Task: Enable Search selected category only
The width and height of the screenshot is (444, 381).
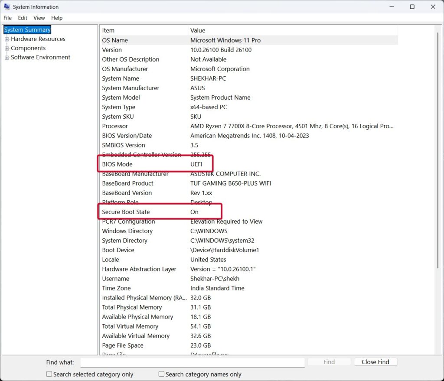Action: (x=49, y=374)
